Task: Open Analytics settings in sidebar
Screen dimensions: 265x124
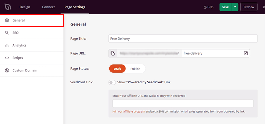Action: [x=32, y=45]
